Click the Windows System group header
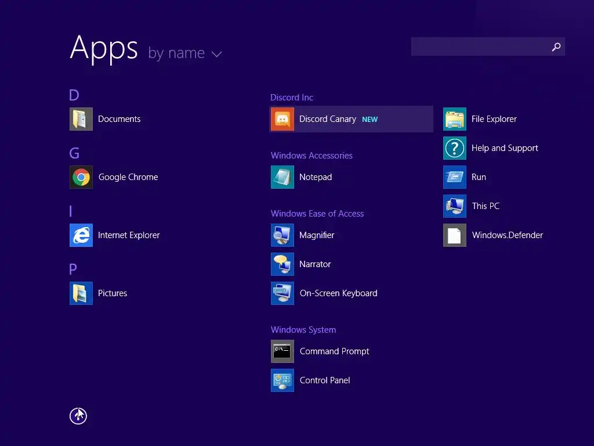The image size is (594, 446). tap(303, 330)
